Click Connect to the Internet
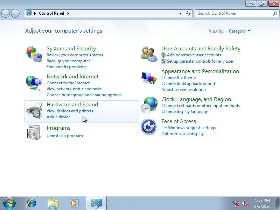 click(x=68, y=83)
